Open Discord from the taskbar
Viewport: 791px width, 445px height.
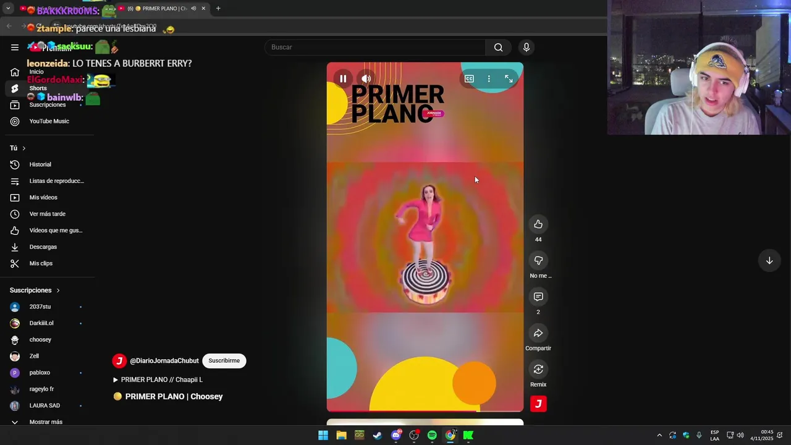396,435
